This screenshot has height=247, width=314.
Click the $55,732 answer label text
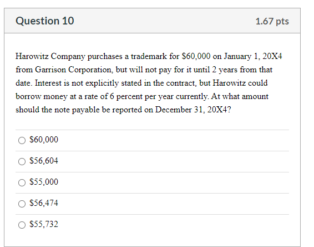point(44,224)
